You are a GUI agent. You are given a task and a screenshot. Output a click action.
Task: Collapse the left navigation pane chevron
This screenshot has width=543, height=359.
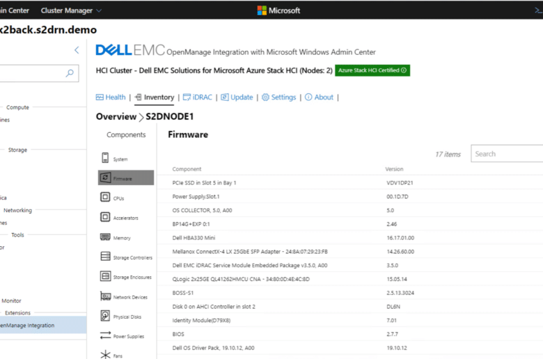tap(77, 50)
